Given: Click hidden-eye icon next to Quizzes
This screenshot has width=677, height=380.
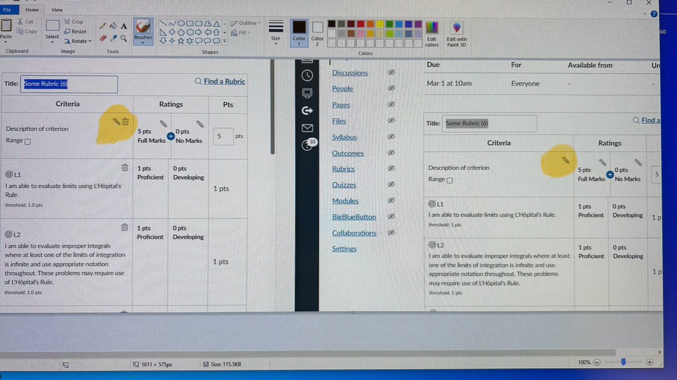Looking at the screenshot, I should 391,185.
